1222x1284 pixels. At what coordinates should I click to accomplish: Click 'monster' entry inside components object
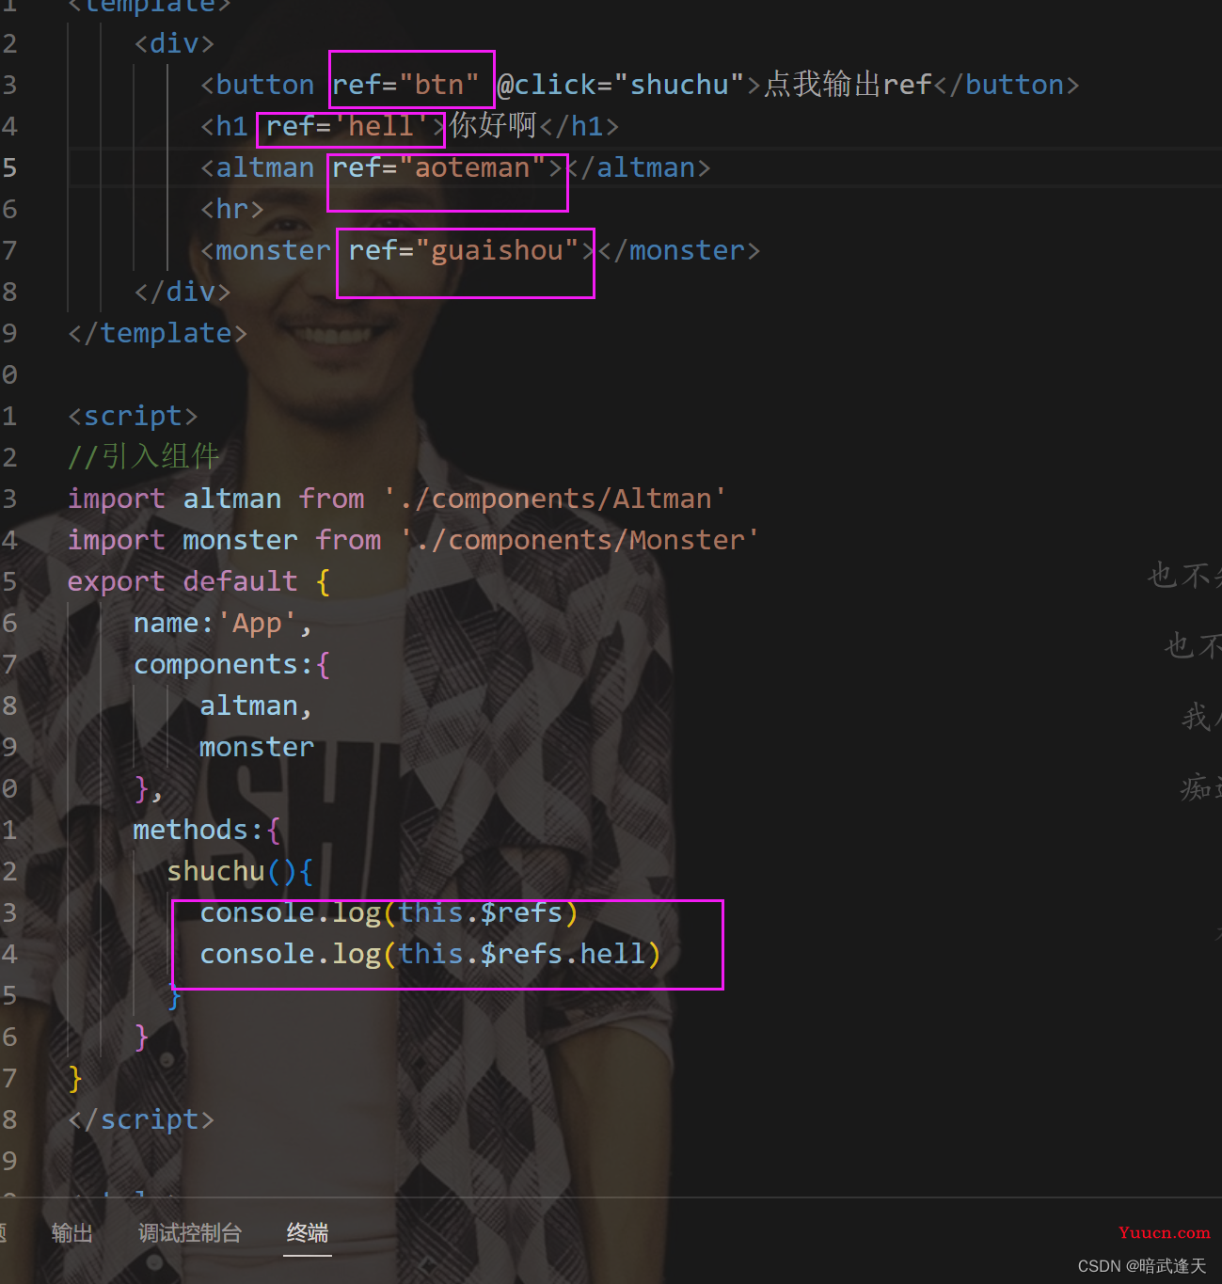(257, 747)
